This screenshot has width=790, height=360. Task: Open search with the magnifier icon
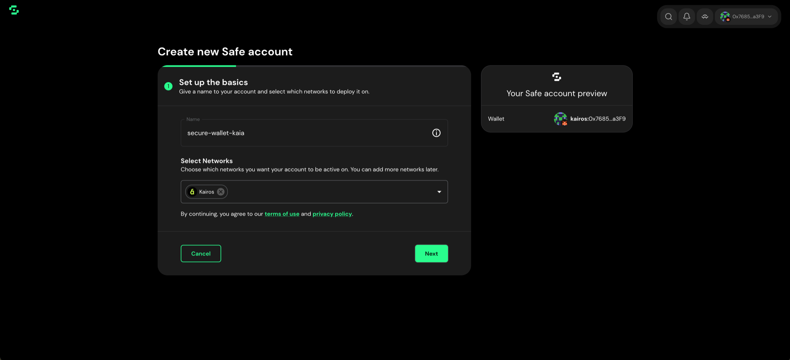tap(669, 16)
